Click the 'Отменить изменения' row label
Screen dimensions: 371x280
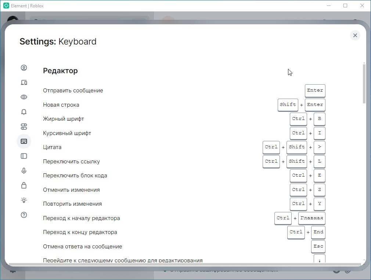(71, 190)
